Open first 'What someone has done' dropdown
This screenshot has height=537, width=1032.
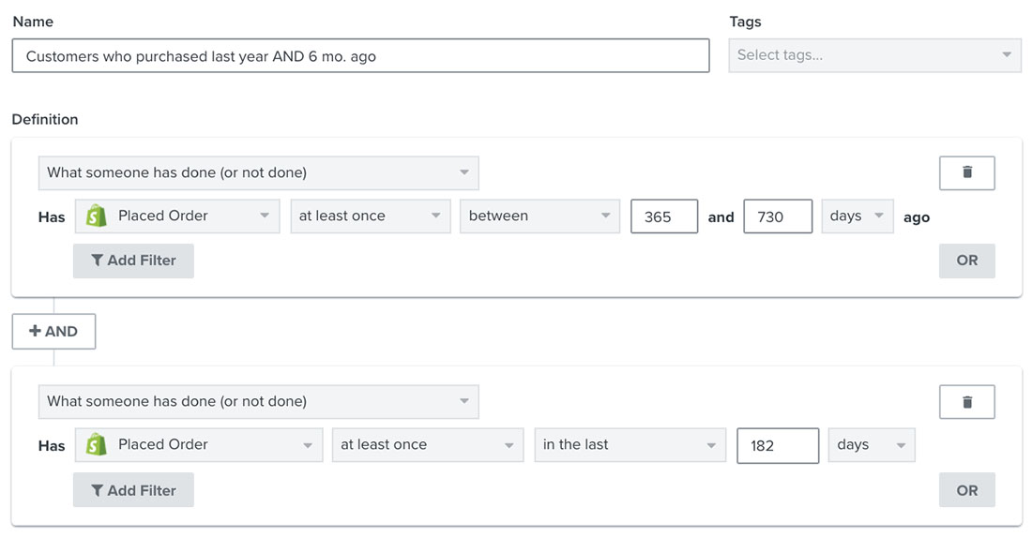(258, 173)
